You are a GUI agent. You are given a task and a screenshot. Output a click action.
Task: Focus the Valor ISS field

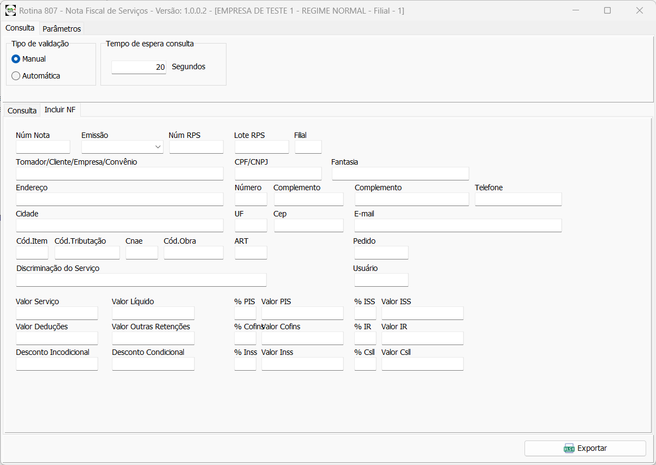pos(422,313)
